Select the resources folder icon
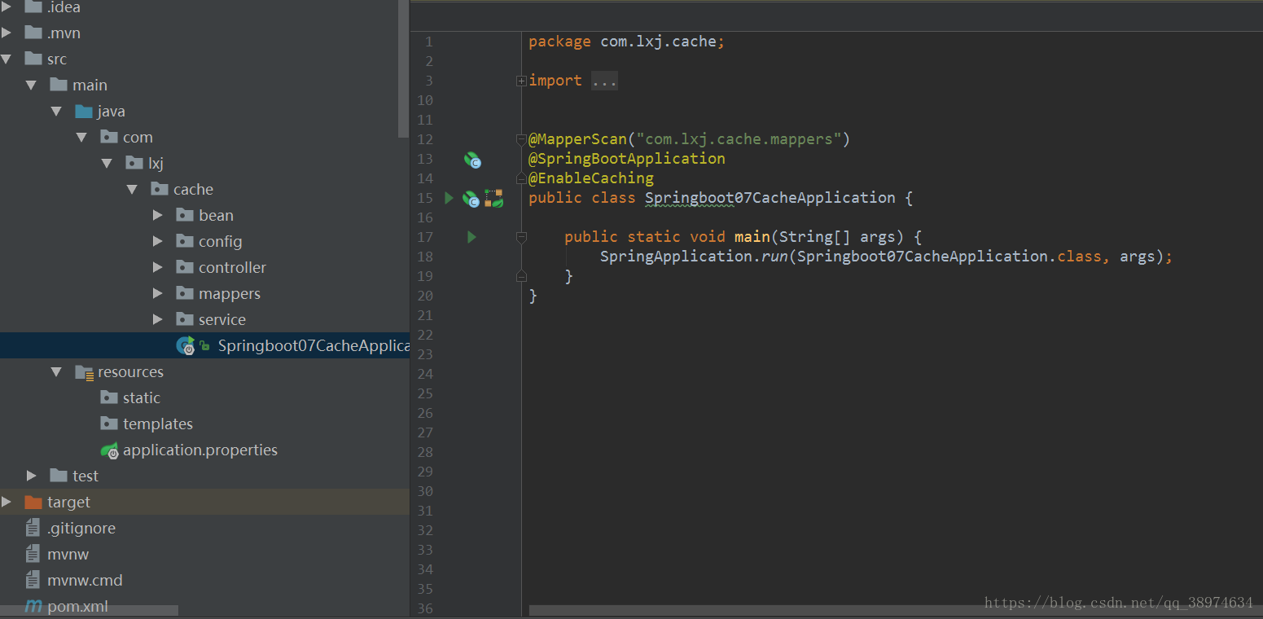1263x619 pixels. 84,372
